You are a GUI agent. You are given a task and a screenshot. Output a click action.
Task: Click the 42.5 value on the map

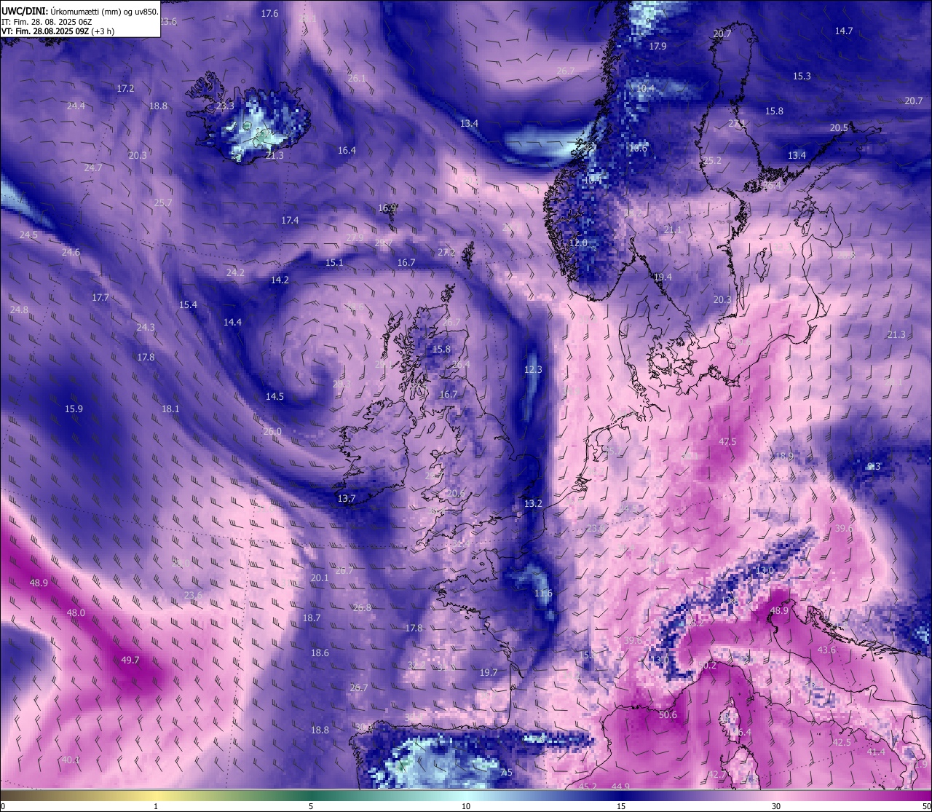[x=842, y=743]
